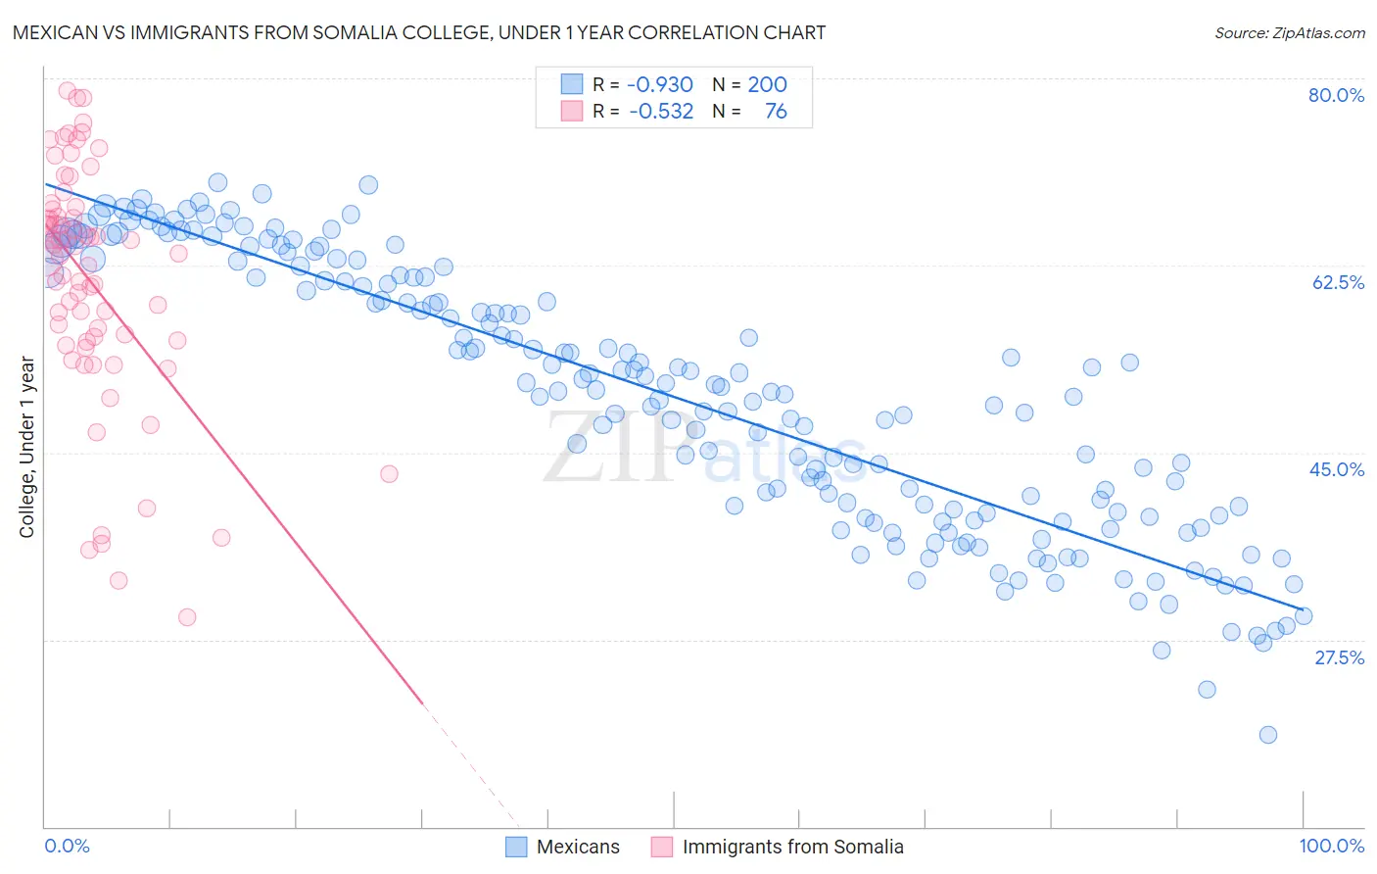
Task: Click the blue Mexicans legend swatch
Action: pos(516,847)
